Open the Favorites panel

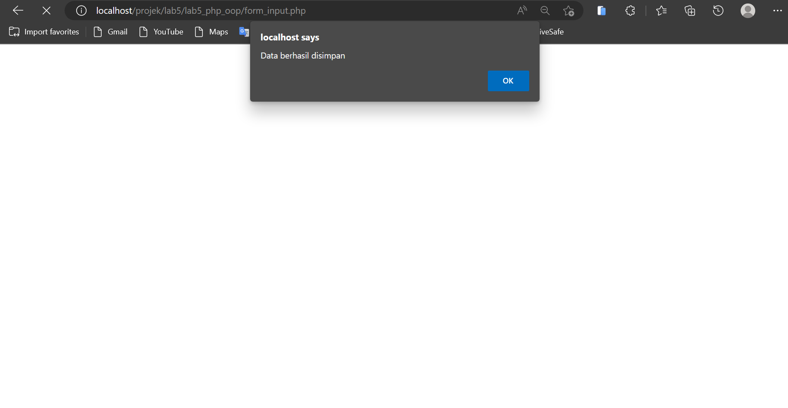click(x=662, y=10)
